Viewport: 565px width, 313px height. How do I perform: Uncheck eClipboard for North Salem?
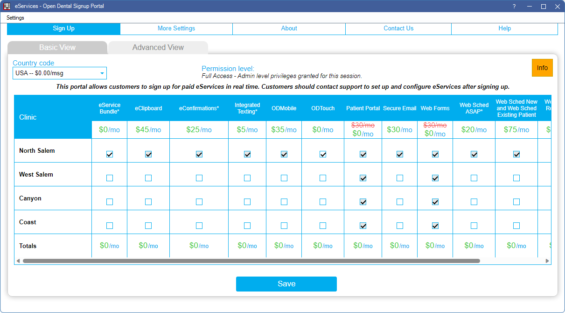click(x=148, y=154)
